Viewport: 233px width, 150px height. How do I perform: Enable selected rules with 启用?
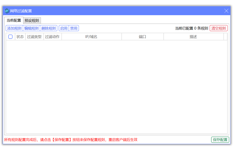point(64,28)
